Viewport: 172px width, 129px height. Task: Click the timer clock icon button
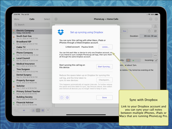click(x=149, y=31)
